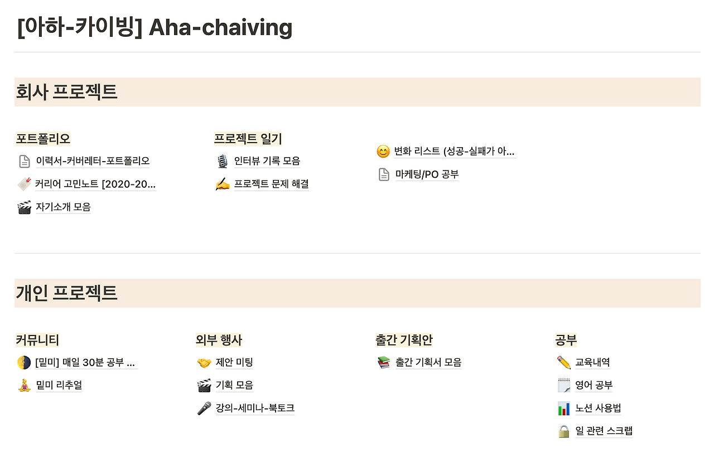Click the document icon beside 이력서-커버레터-포트폴리오
The height and width of the screenshot is (453, 714).
[24, 162]
